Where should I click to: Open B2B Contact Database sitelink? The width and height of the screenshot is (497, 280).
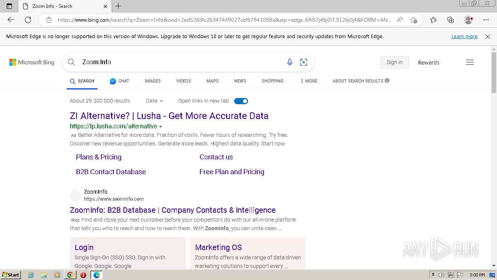(x=111, y=172)
